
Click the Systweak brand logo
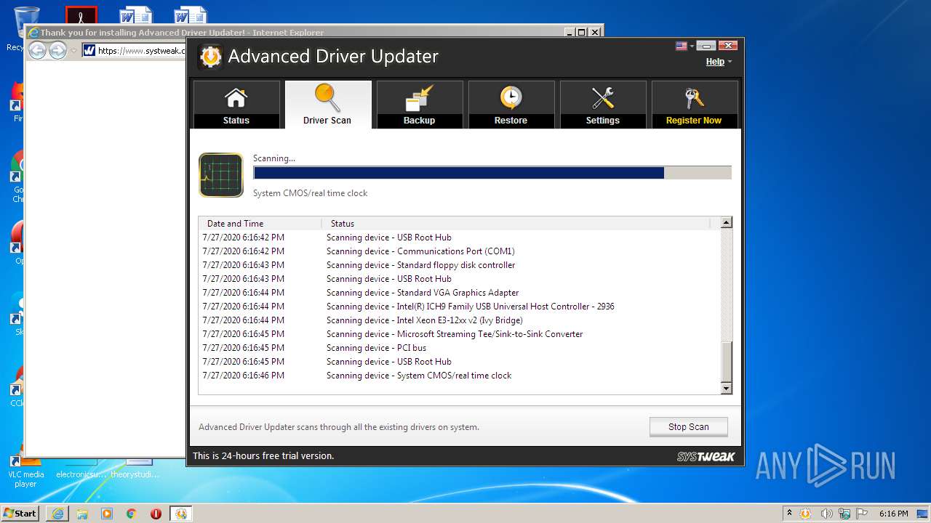706,456
